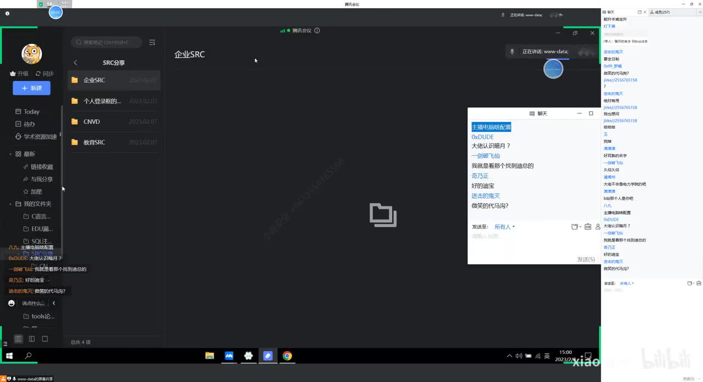This screenshot has height=382, width=703.
Task: Open the notes app taskbar icon
Action: 268,356
